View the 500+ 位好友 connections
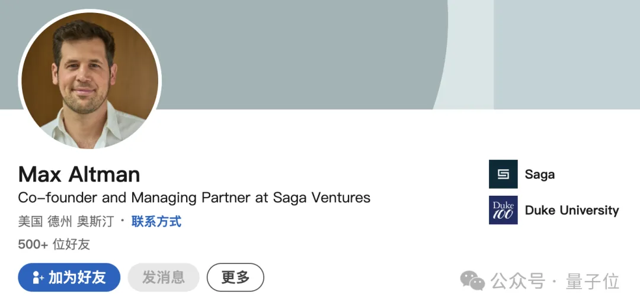Screen dimensions: 640x307 click(x=54, y=244)
